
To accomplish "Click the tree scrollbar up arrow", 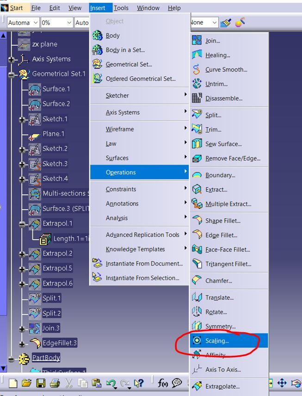I will (x=3, y=35).
